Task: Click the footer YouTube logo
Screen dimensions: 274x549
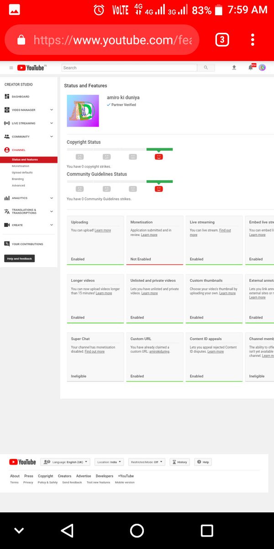Action: (22, 462)
